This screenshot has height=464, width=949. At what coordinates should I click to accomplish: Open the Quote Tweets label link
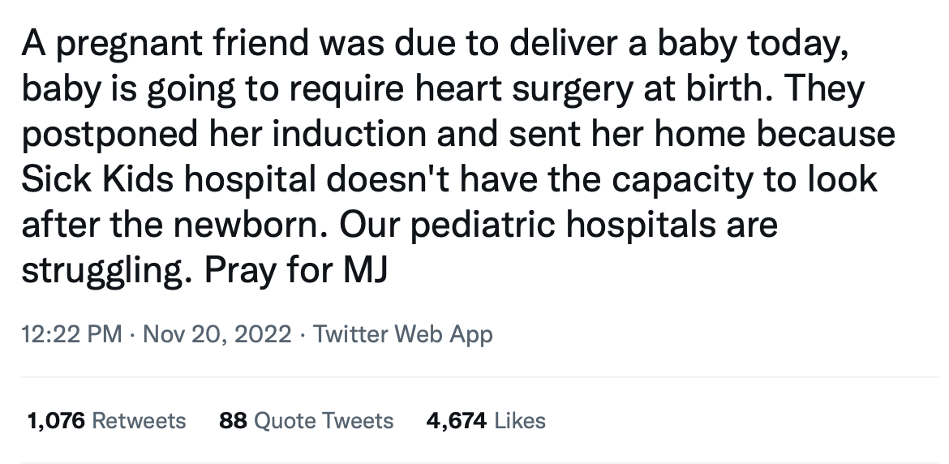pyautogui.click(x=324, y=421)
